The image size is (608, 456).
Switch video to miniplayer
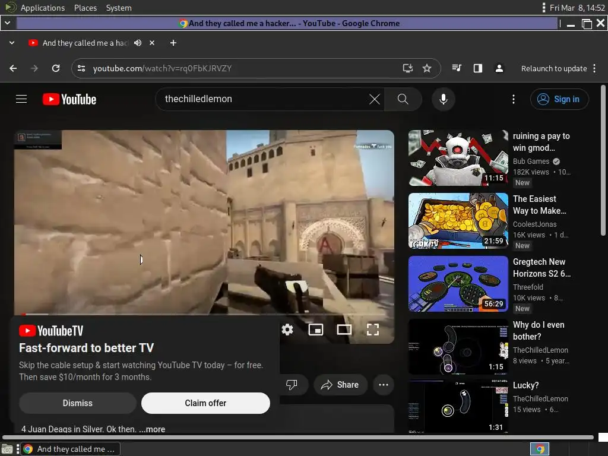pos(316,330)
